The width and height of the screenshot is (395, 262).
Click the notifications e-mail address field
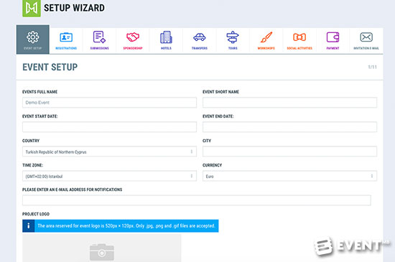click(197, 200)
